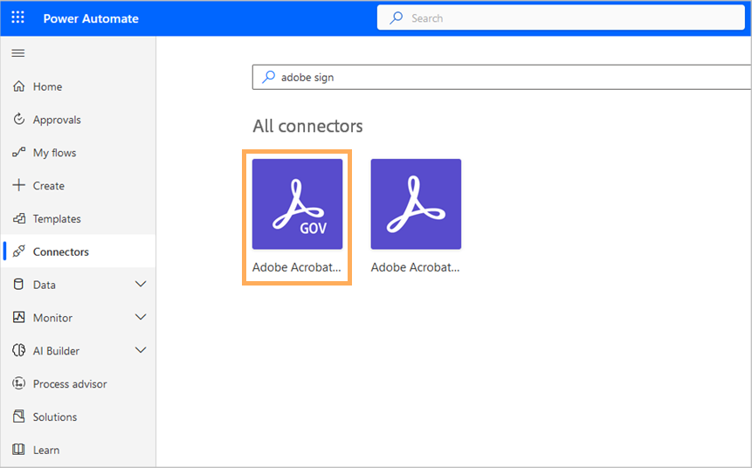
Task: Open the Adobe Acrobat GOV connector tile
Action: (297, 203)
